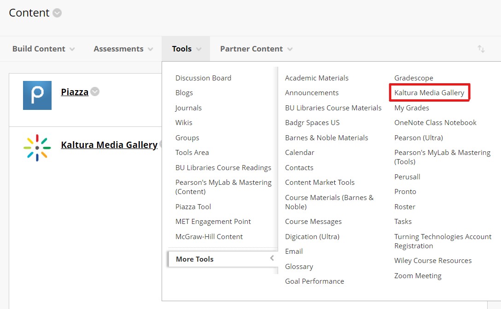Select Calendar tool
The image size is (501, 309).
pos(299,153)
